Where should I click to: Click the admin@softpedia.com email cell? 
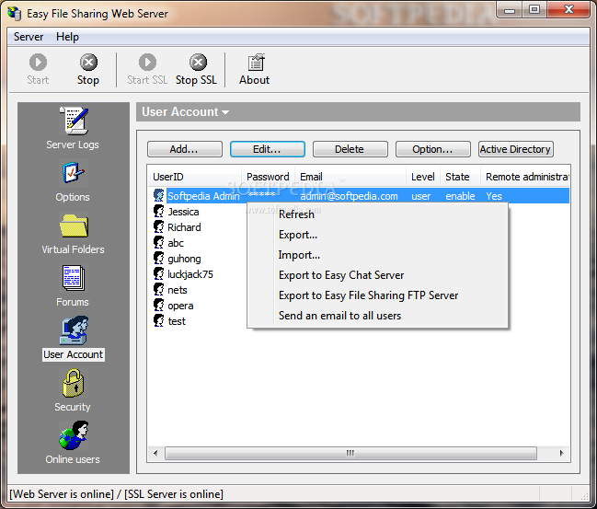tap(349, 196)
